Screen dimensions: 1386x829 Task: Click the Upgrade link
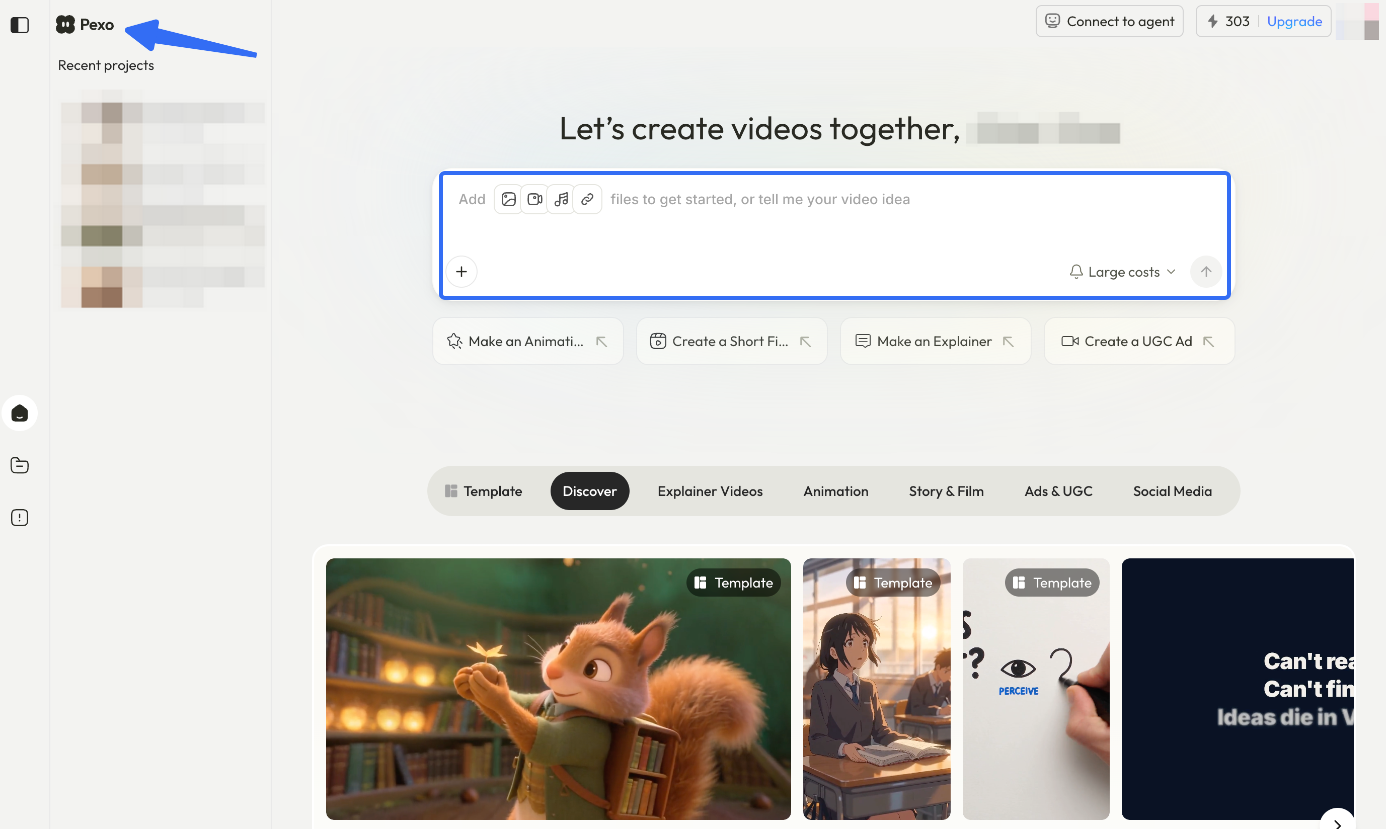click(x=1294, y=21)
